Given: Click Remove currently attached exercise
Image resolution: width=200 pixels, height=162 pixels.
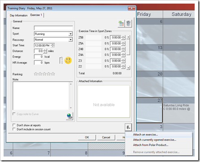Looking at the screenshot, I should pos(159,152).
